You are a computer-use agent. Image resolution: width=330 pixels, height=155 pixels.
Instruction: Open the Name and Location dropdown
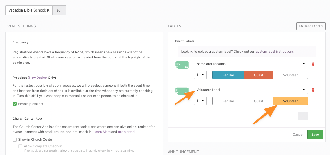tap(251, 64)
